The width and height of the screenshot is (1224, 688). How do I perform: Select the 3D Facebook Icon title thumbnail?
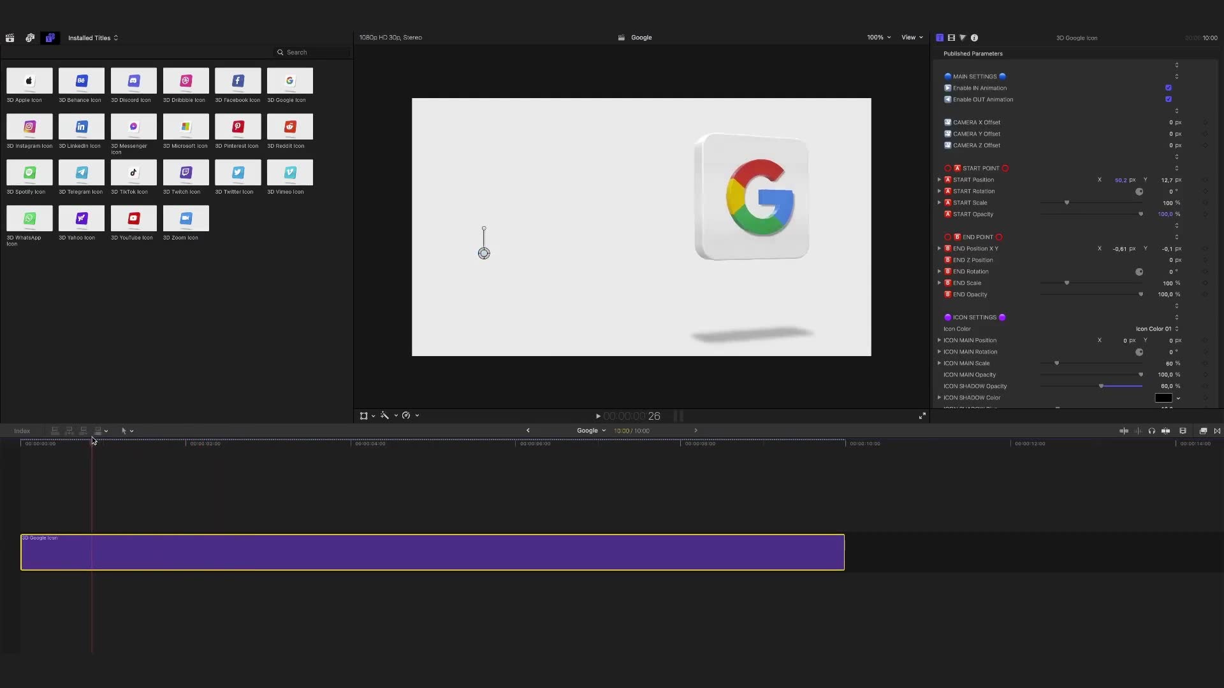click(x=238, y=81)
